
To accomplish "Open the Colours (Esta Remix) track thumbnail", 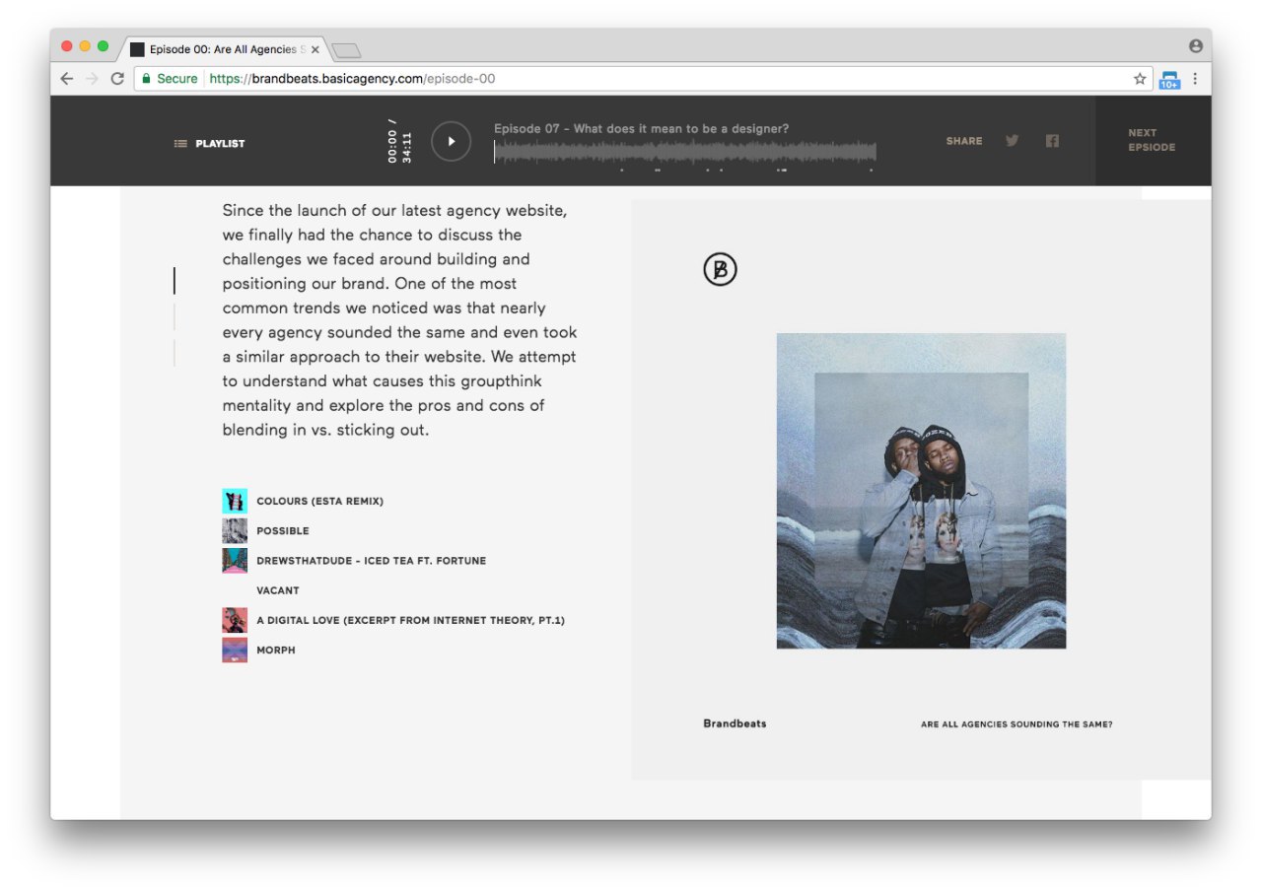I will click(235, 501).
